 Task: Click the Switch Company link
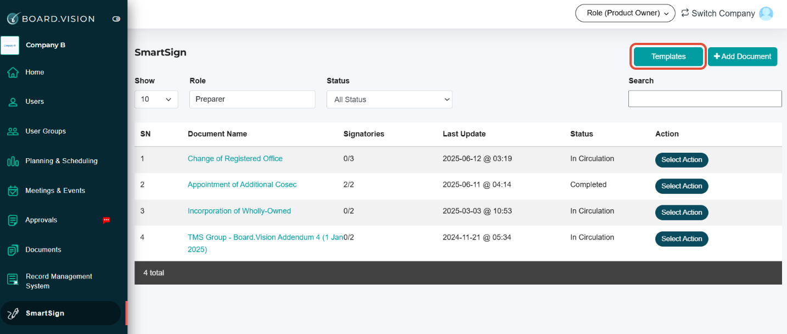(723, 13)
